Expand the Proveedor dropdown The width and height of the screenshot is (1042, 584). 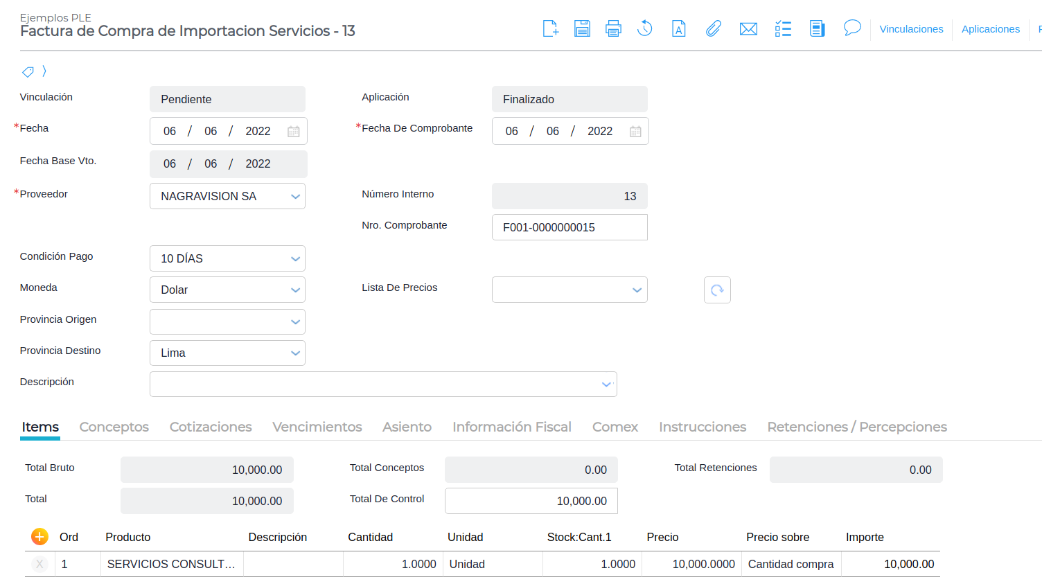pos(296,197)
